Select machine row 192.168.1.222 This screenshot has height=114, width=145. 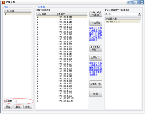coord(62,84)
